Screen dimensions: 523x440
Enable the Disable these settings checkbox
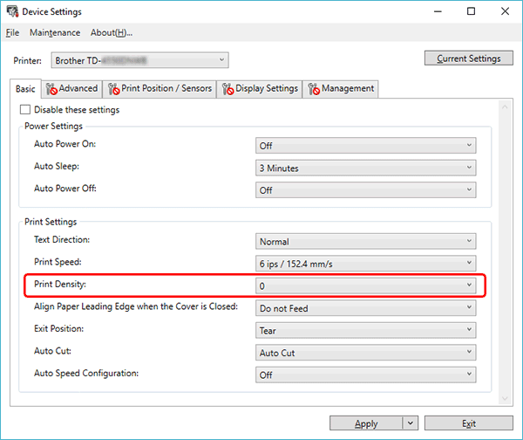24,110
